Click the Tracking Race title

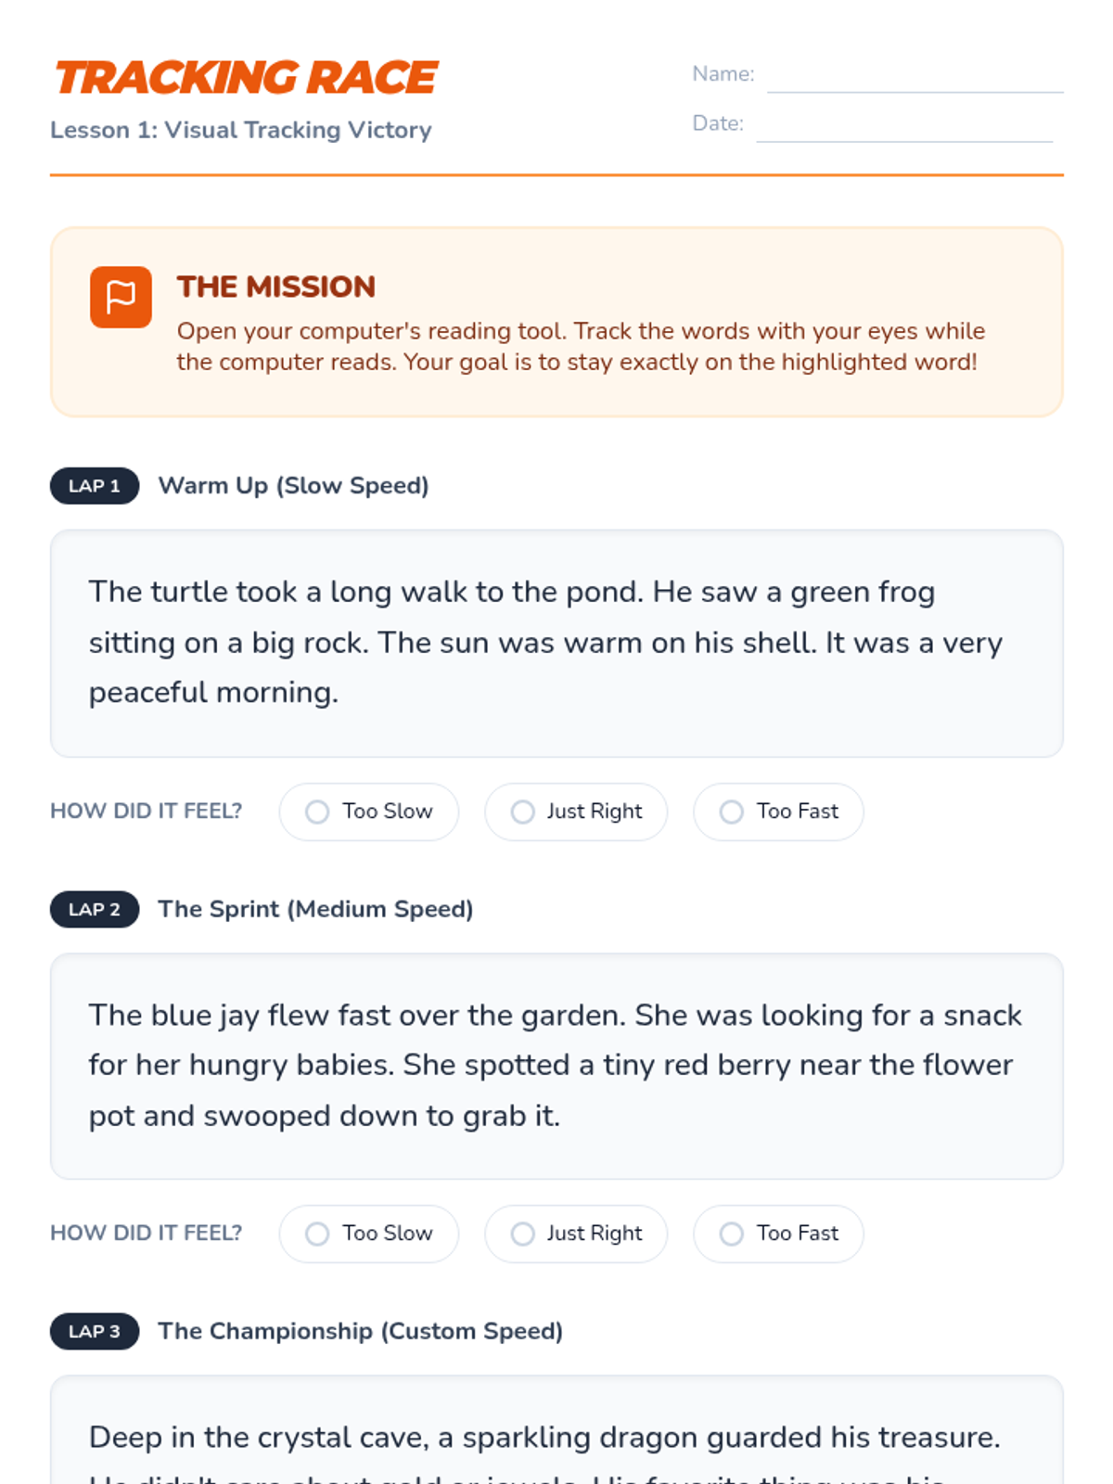pyautogui.click(x=247, y=78)
